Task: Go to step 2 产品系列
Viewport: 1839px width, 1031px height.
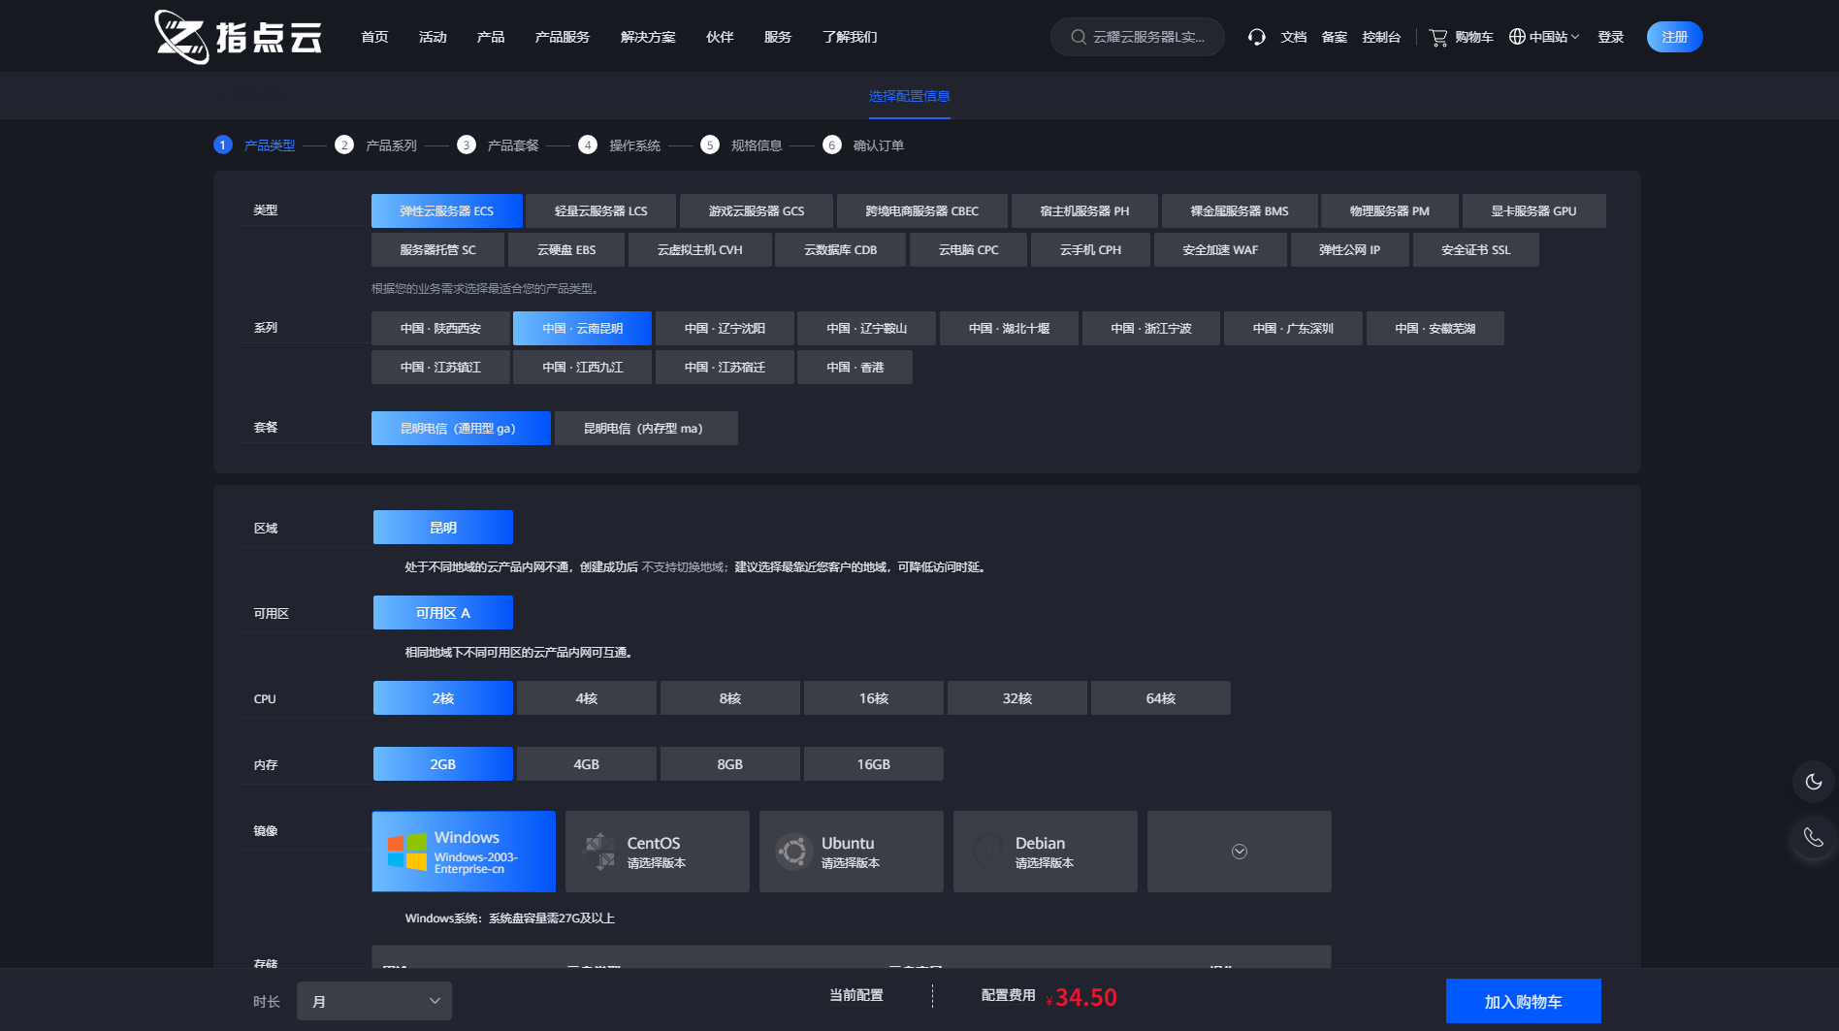Action: (x=376, y=145)
